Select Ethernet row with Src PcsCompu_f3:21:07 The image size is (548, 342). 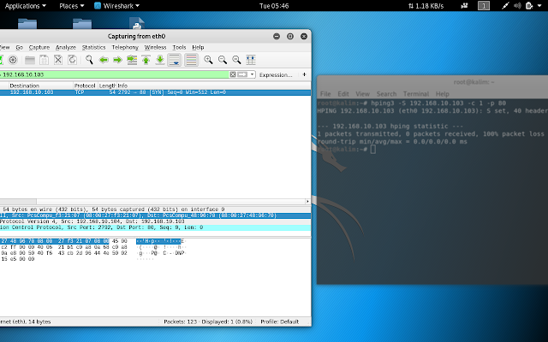(x=155, y=215)
